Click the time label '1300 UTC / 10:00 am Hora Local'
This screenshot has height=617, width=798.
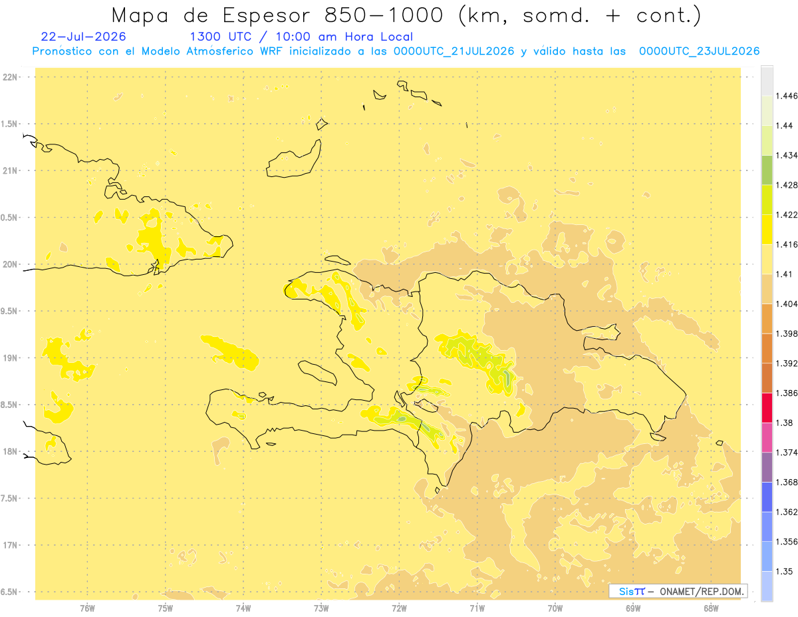[x=301, y=37]
